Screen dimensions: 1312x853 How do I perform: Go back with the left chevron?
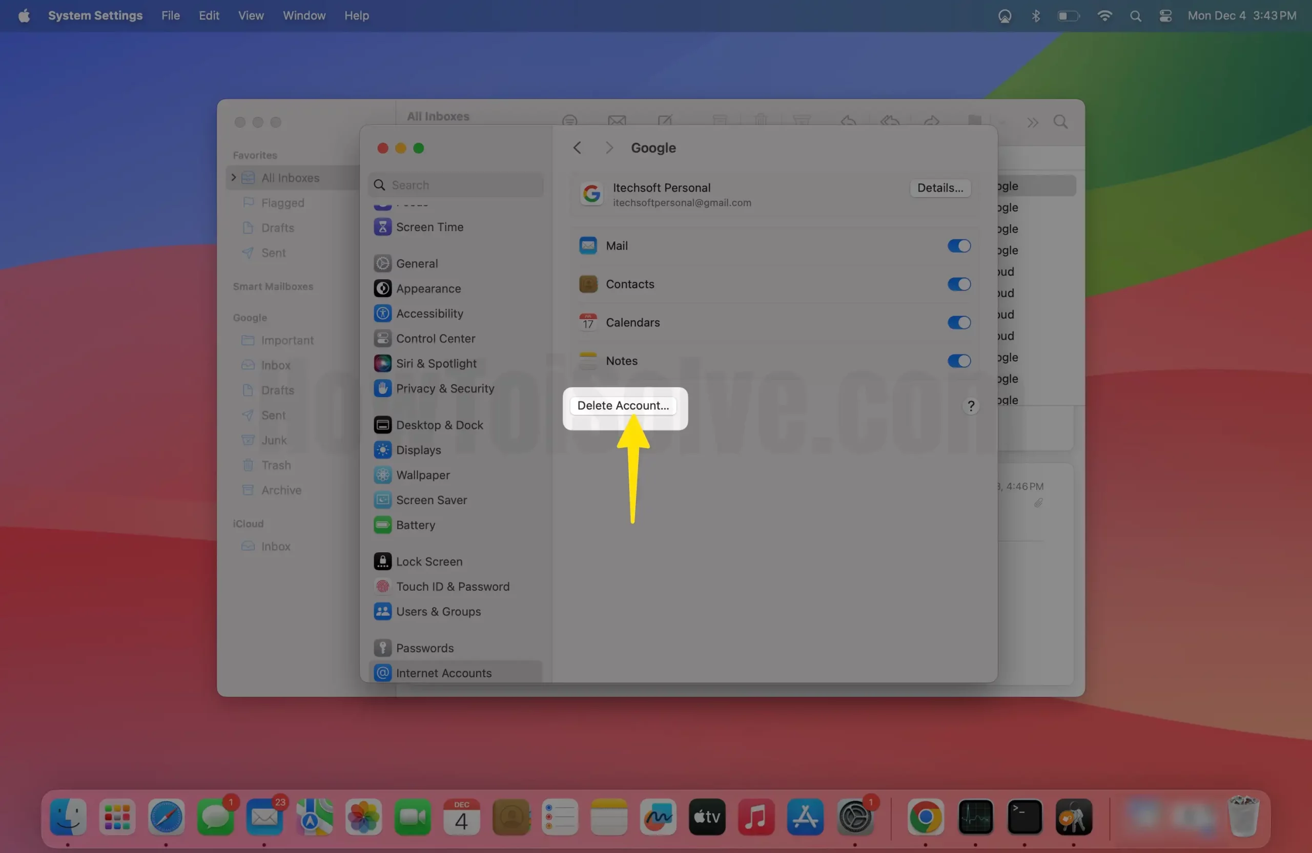point(577,148)
